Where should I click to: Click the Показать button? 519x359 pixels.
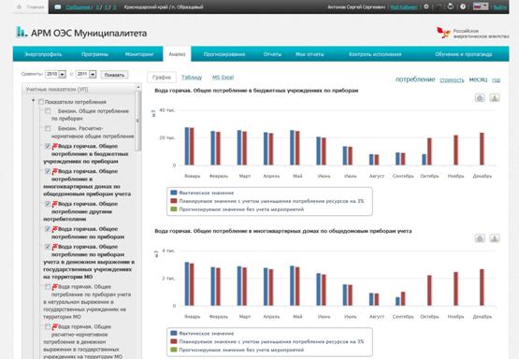(114, 75)
